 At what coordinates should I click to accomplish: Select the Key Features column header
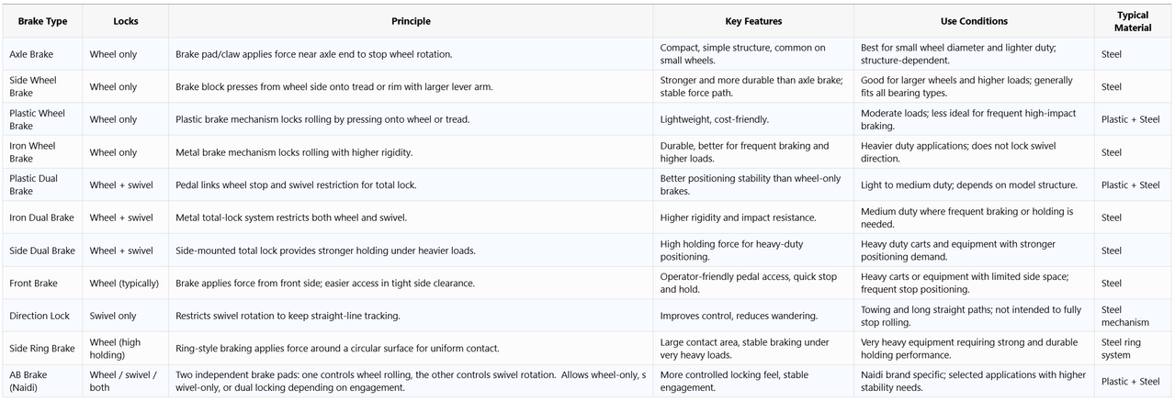(753, 21)
